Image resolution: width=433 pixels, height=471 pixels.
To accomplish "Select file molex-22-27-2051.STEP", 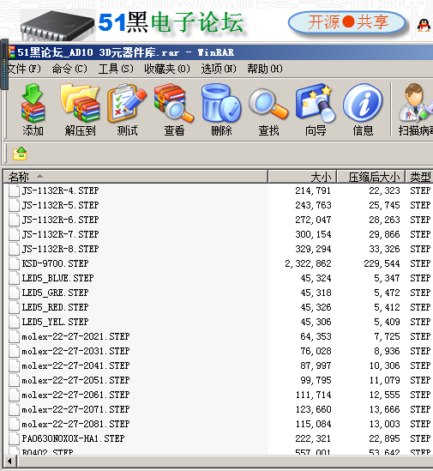I will pos(75,380).
